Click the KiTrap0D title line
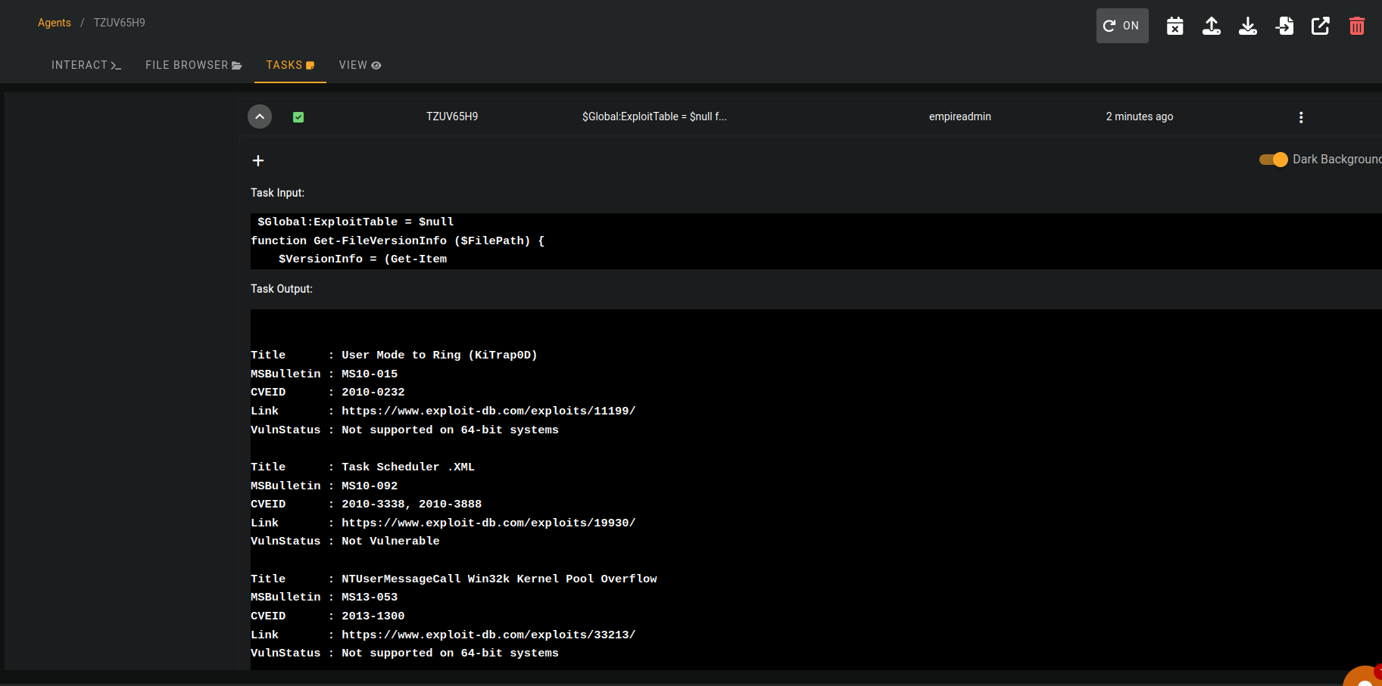The image size is (1382, 686). click(439, 355)
